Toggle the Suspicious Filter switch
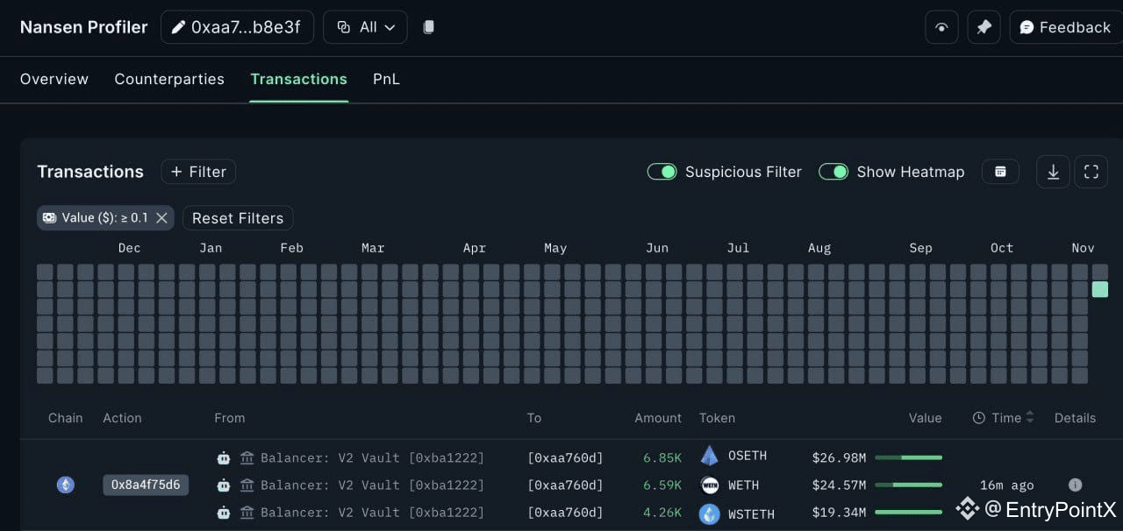The height and width of the screenshot is (531, 1123). (x=662, y=172)
